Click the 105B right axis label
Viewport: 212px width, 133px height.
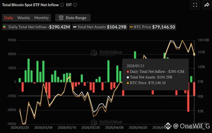pos(201,52)
